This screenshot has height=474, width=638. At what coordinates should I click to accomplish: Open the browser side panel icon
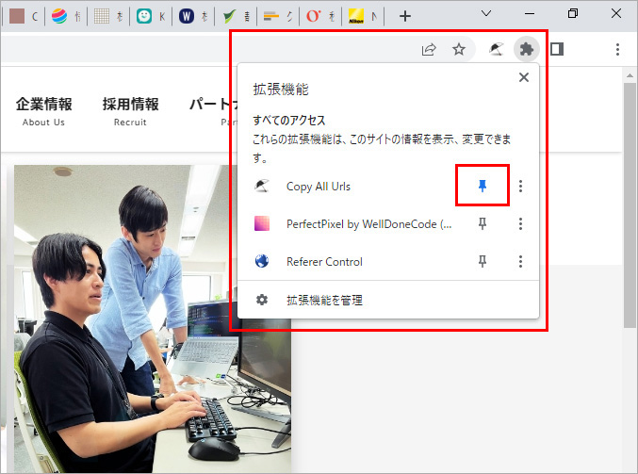click(x=557, y=49)
